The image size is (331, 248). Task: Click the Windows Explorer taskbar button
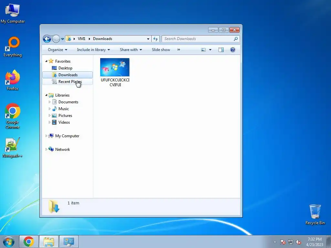click(49, 242)
